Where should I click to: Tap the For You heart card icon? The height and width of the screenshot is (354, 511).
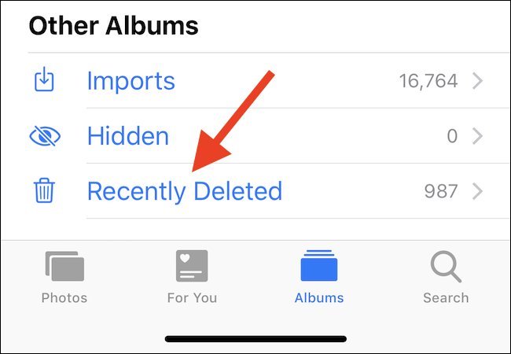192,266
